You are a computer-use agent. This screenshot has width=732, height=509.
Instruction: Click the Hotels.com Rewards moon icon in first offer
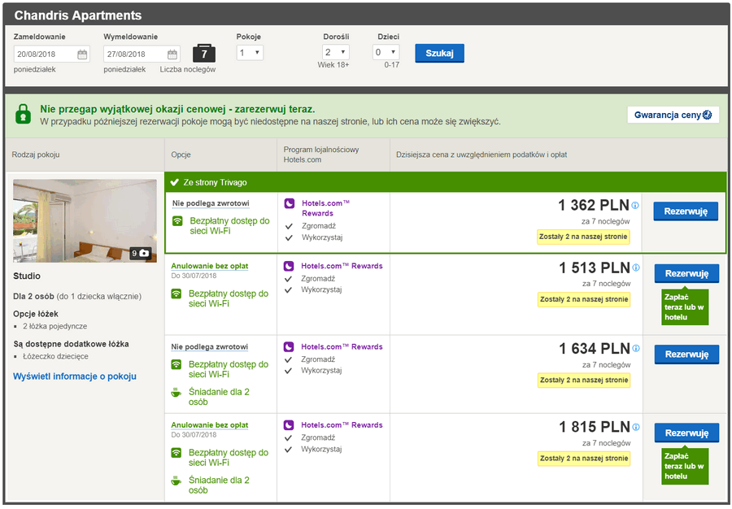[290, 203]
